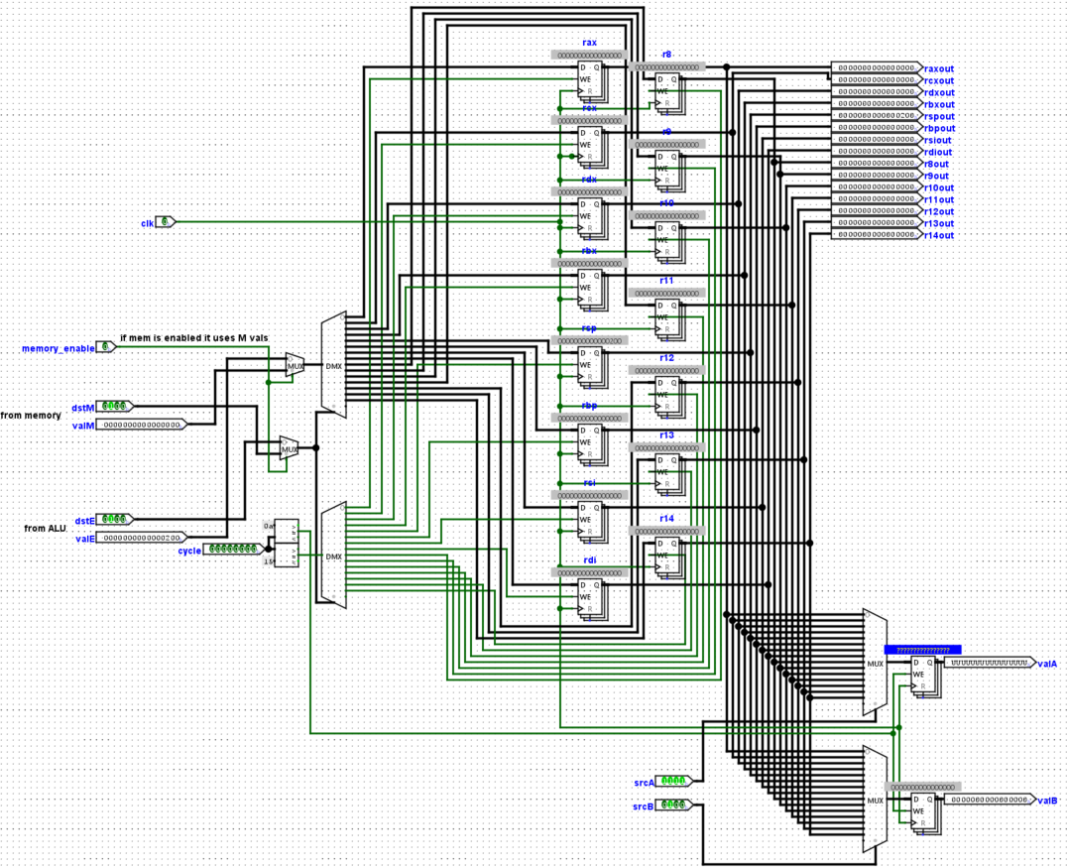The image size is (1067, 868).
Task: Click the r13out output pin
Action: (877, 222)
